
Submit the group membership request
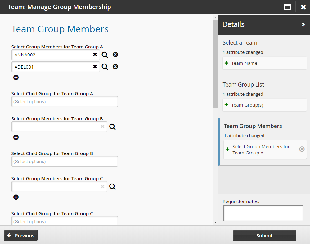click(x=264, y=235)
